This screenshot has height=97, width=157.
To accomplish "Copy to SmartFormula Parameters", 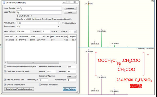I will click(x=19, y=89).
